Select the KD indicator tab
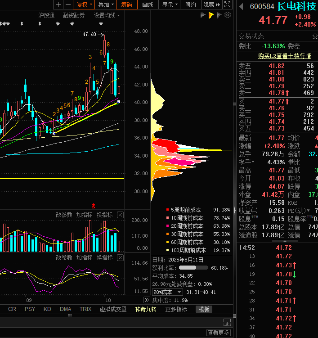 (x=47, y=309)
